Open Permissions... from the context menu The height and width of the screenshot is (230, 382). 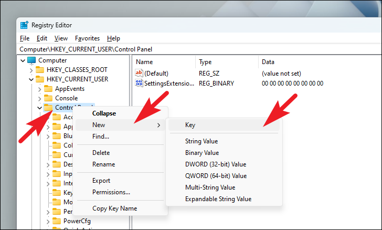121,192
